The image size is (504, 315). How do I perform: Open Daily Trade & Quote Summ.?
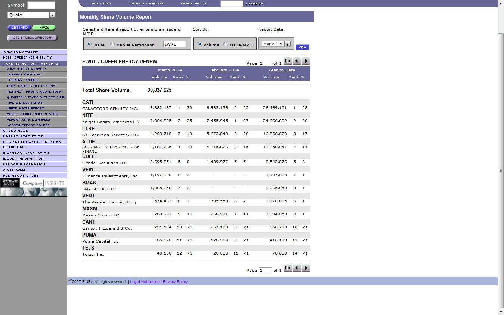(34, 86)
